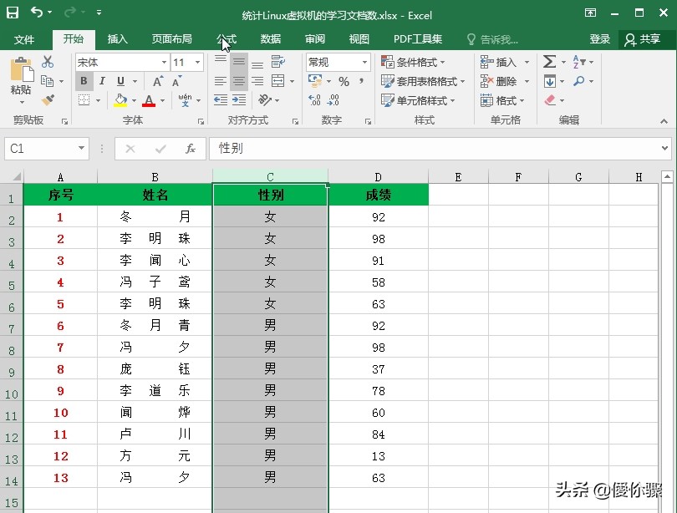Click the Wrap Text icon
677x513 pixels.
[277, 62]
